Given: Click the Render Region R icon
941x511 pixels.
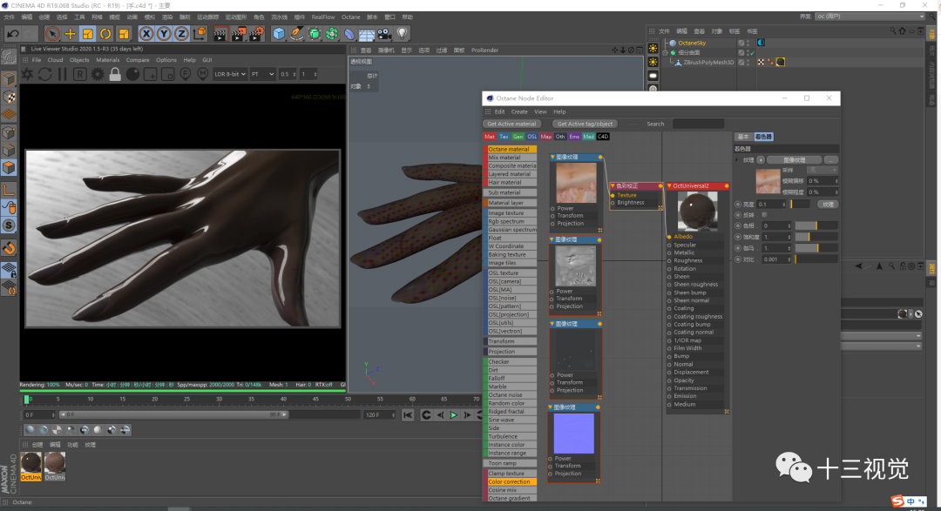Looking at the screenshot, I should (80, 74).
